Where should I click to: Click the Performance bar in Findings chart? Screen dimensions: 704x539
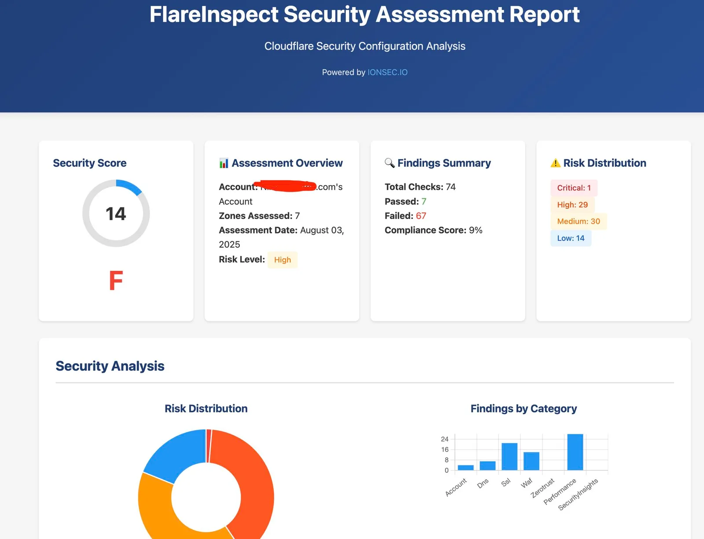[575, 452]
